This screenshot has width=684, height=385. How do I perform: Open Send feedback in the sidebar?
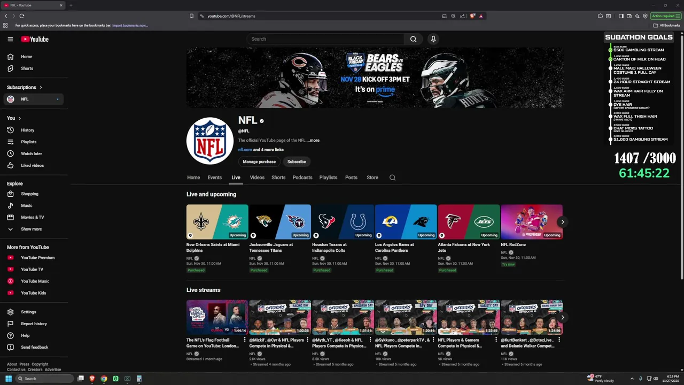coord(34,347)
